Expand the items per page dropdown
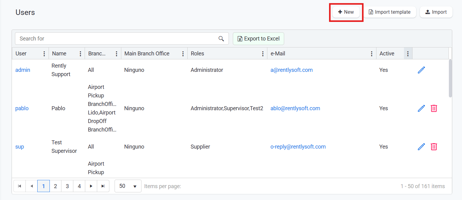Screen dimensions: 462x200 [128, 186]
